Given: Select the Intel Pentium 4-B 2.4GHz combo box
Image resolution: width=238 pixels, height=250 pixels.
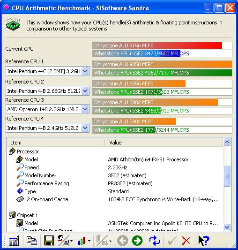Looking at the screenshot, I should pos(47,128).
